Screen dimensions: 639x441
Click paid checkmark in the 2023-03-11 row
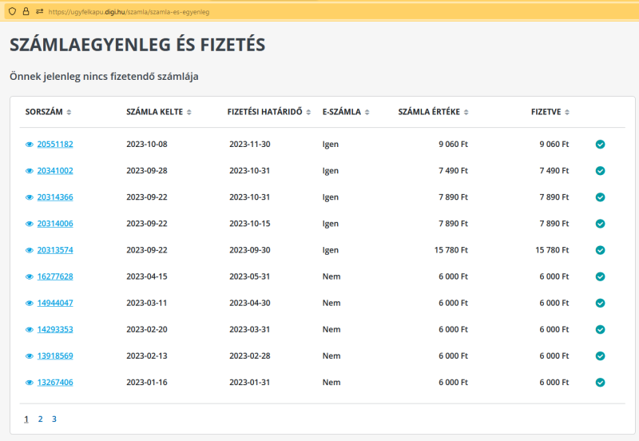coord(601,304)
